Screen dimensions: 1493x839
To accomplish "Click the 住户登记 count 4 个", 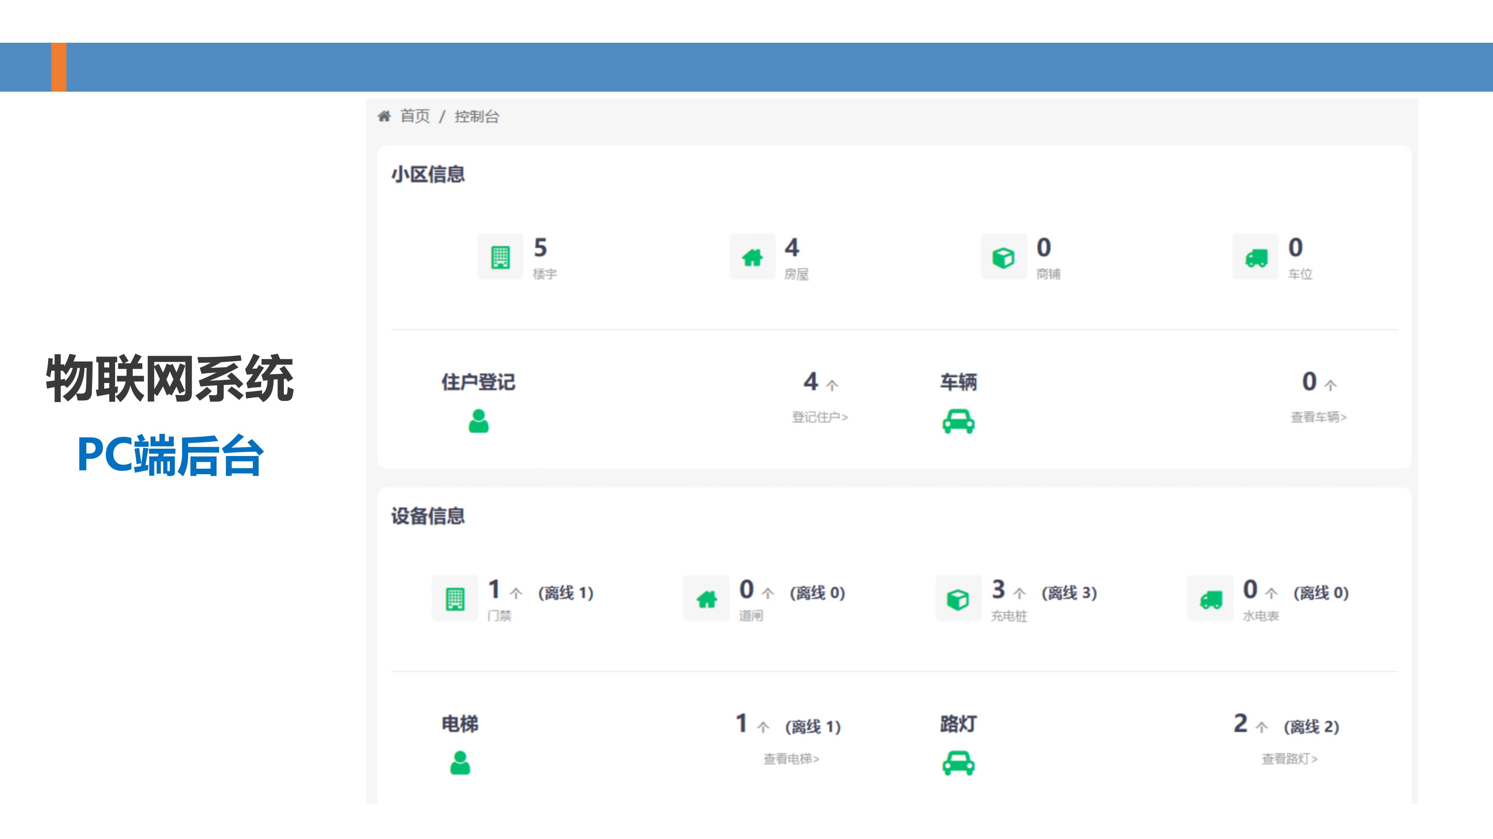I will 821,381.
